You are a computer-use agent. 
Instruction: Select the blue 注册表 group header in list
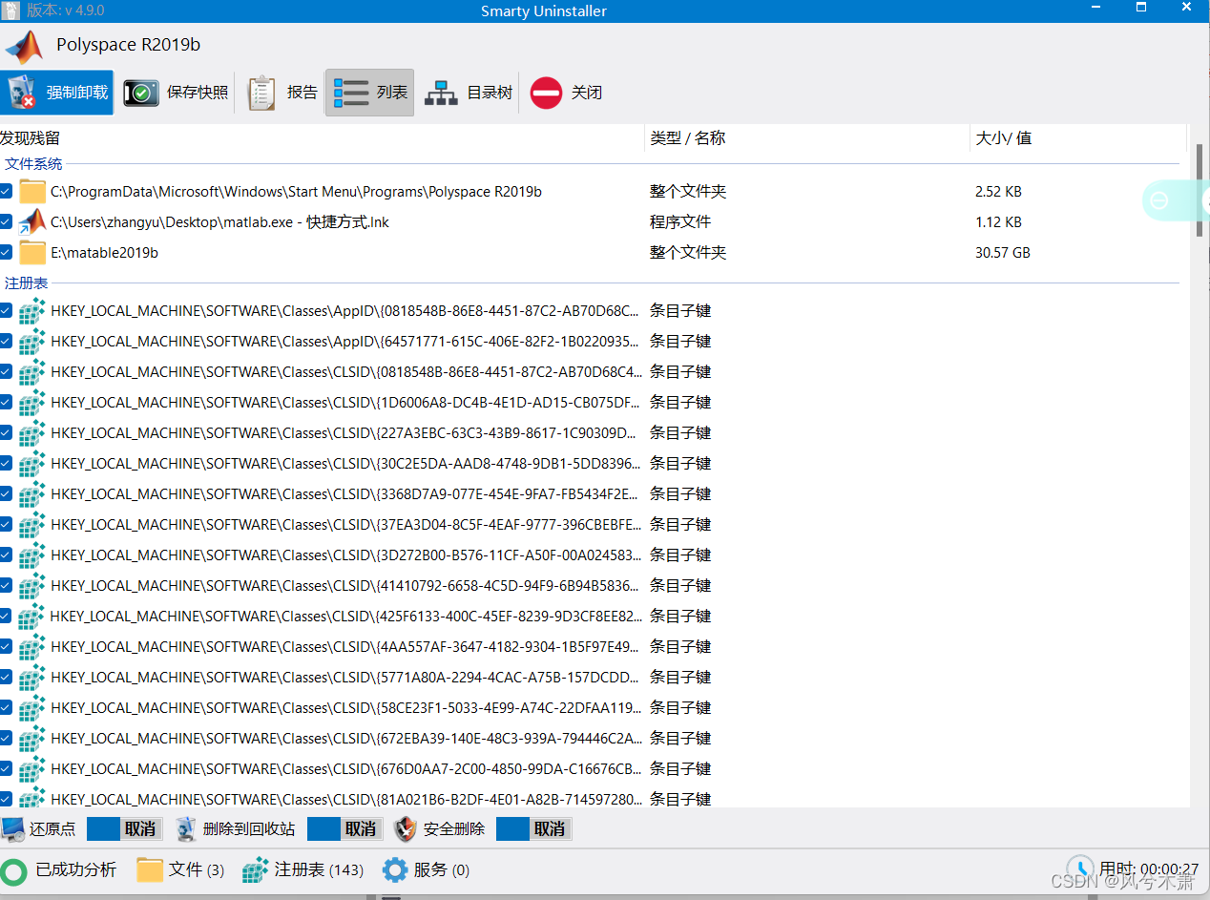tap(27, 283)
